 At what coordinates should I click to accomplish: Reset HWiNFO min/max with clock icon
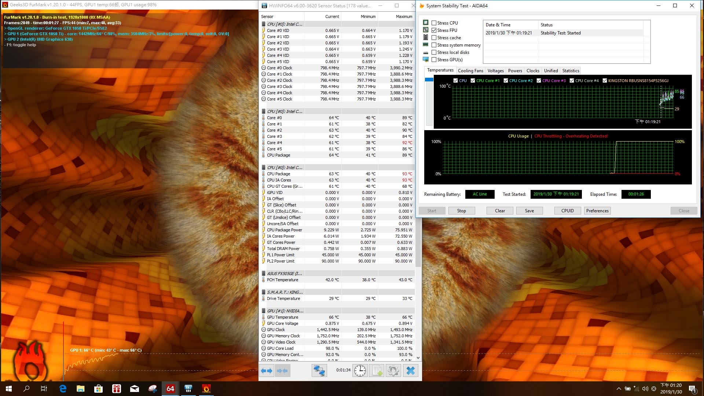(360, 371)
